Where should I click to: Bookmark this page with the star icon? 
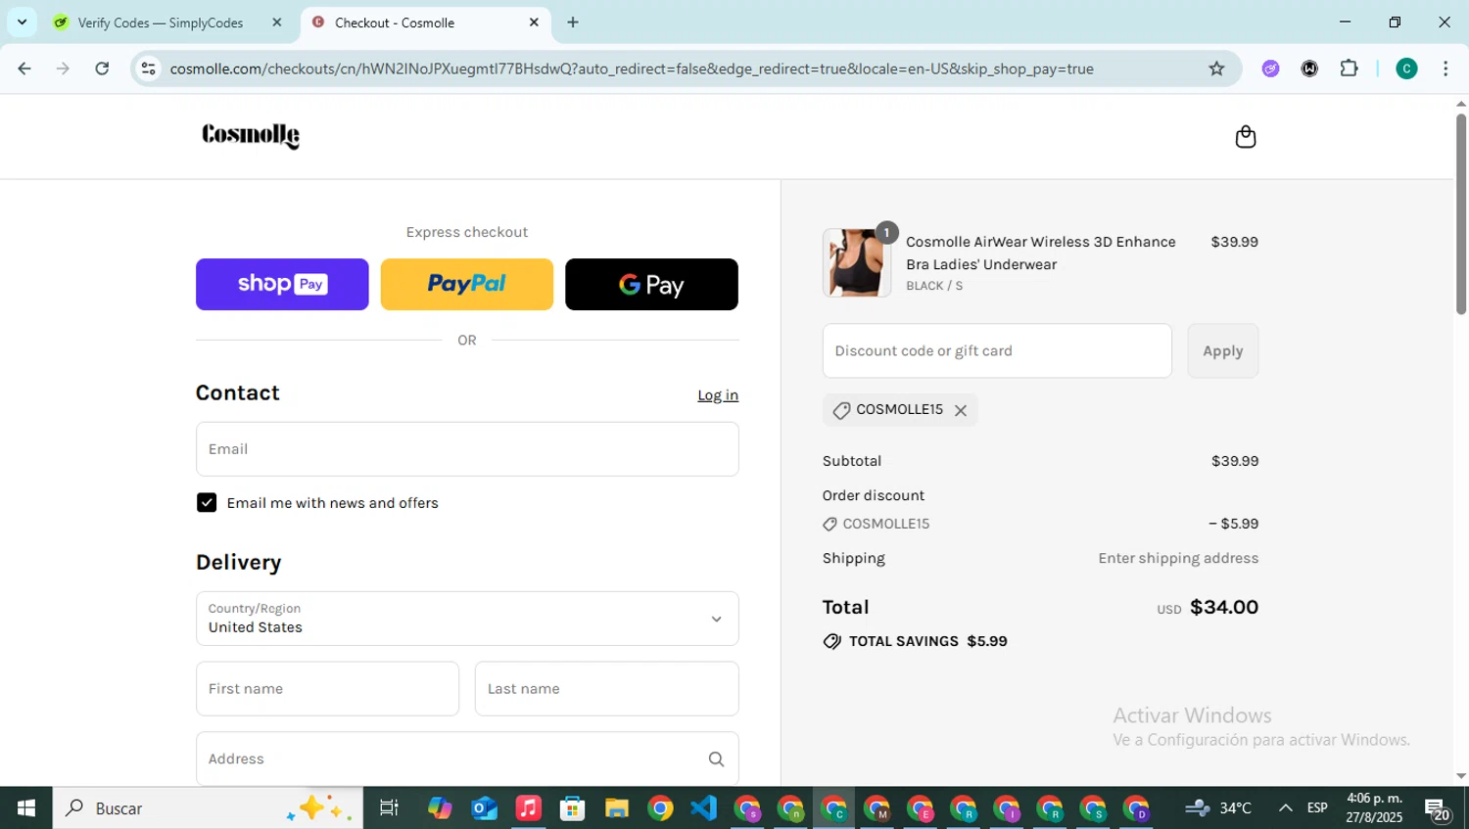[1216, 69]
